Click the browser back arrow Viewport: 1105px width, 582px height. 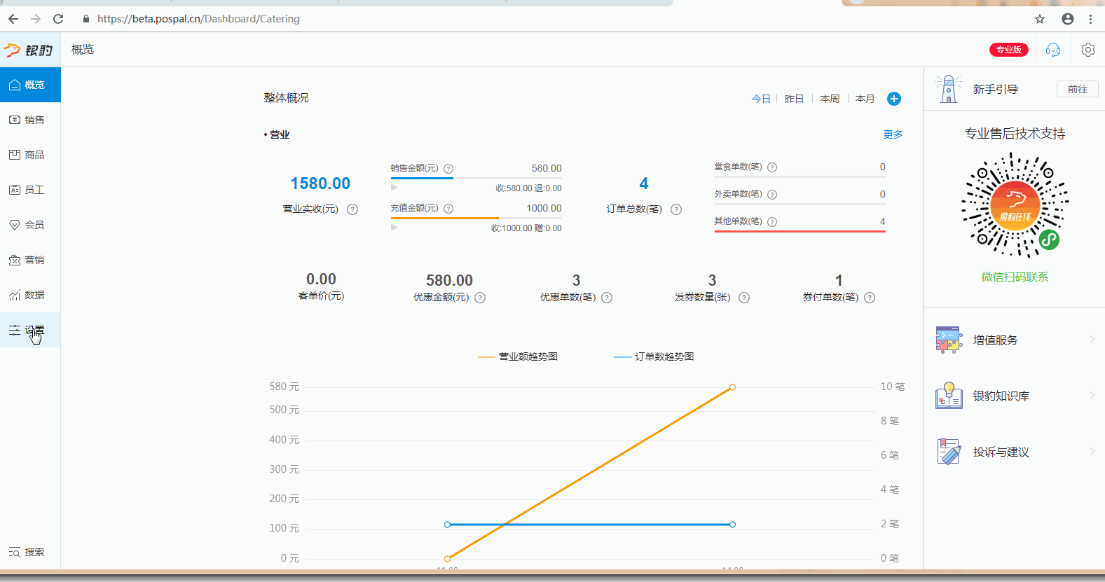coord(13,19)
